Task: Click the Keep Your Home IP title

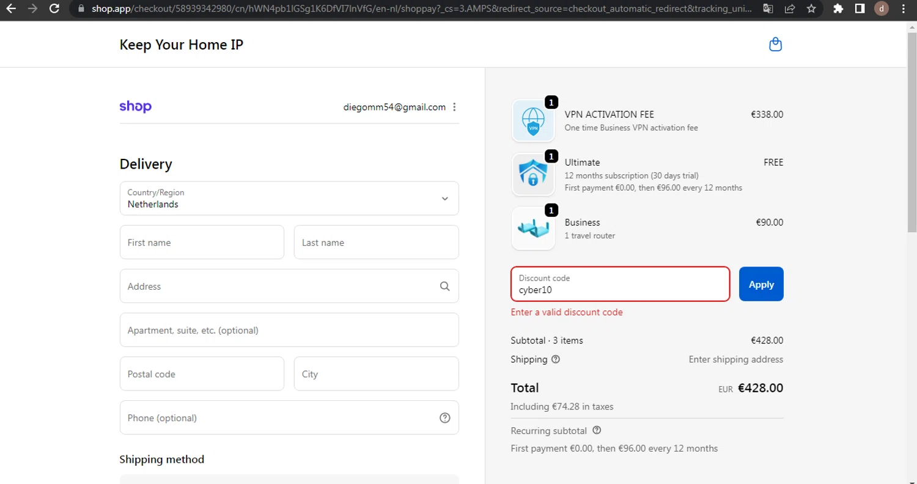Action: [182, 45]
